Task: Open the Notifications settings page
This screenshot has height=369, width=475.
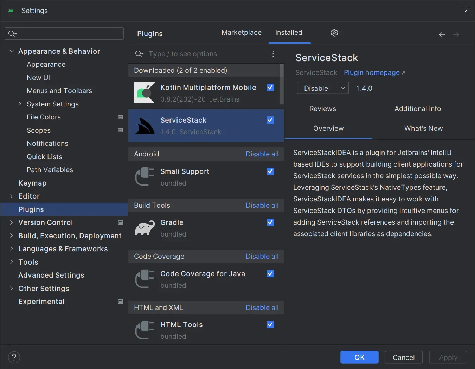Action: click(47, 143)
